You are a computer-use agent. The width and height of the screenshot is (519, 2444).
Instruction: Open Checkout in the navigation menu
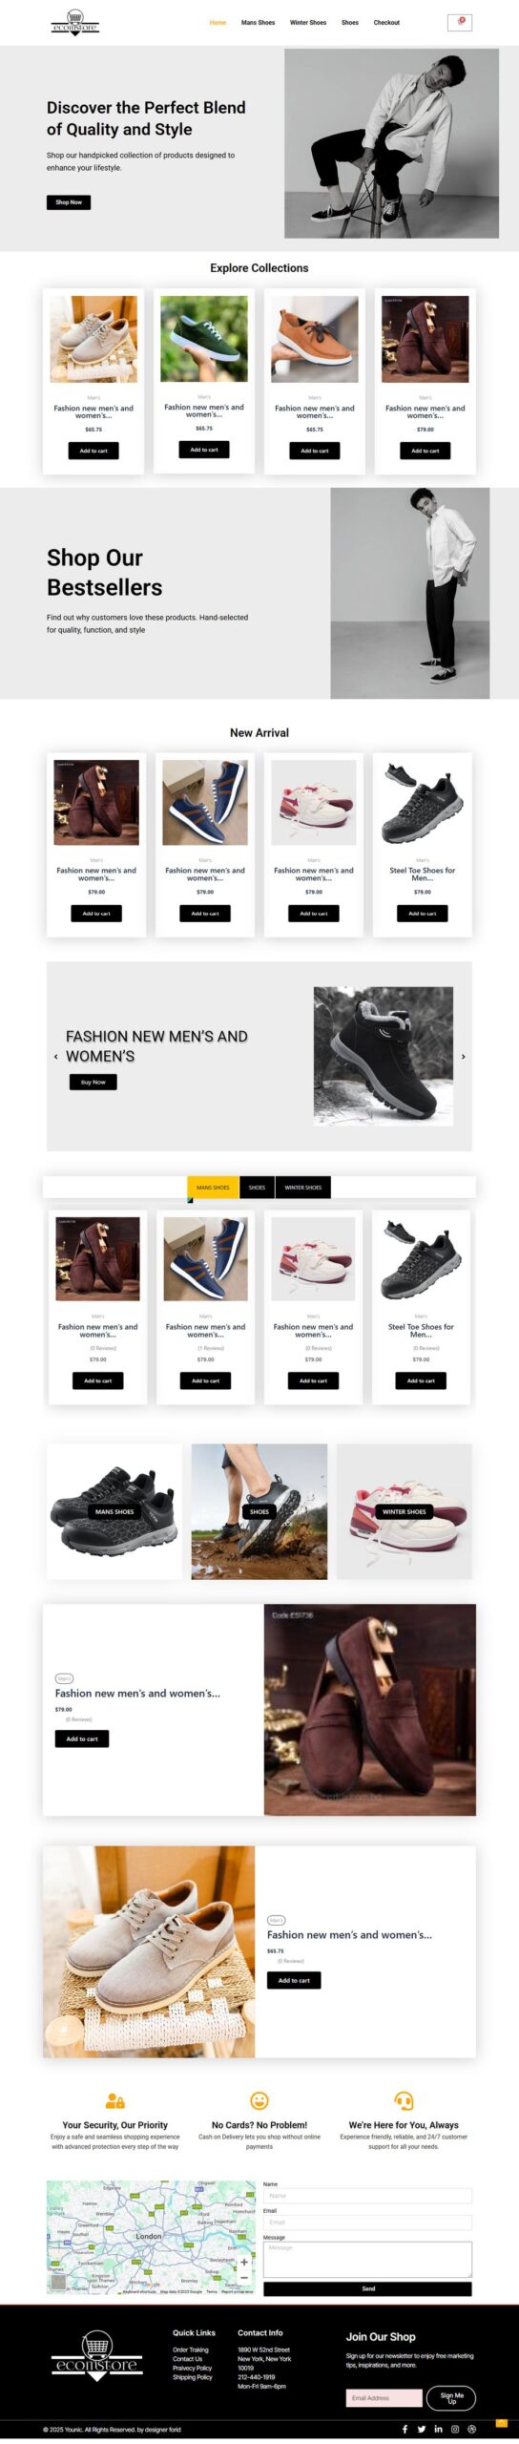pyautogui.click(x=386, y=22)
